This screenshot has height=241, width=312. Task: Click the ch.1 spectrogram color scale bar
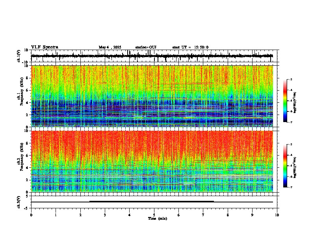[x=285, y=101]
